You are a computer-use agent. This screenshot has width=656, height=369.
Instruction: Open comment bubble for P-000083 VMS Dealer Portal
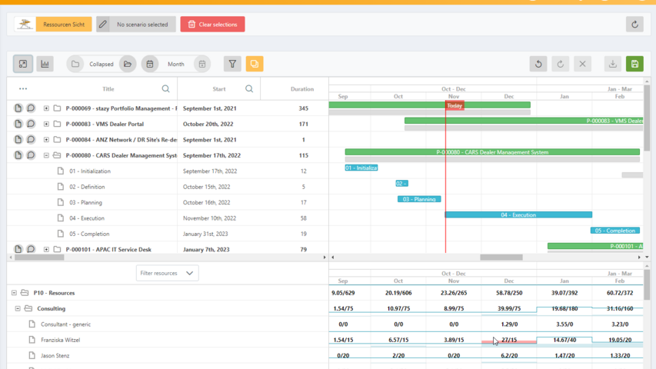point(31,124)
